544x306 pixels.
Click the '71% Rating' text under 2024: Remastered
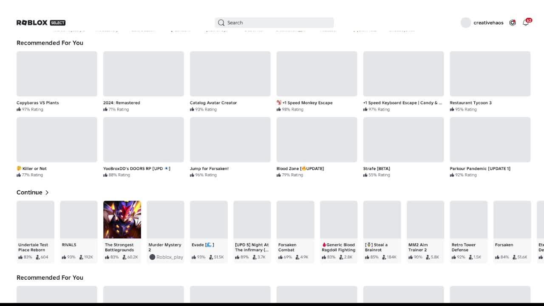(x=119, y=109)
